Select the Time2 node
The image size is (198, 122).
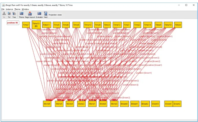tap(137, 25)
